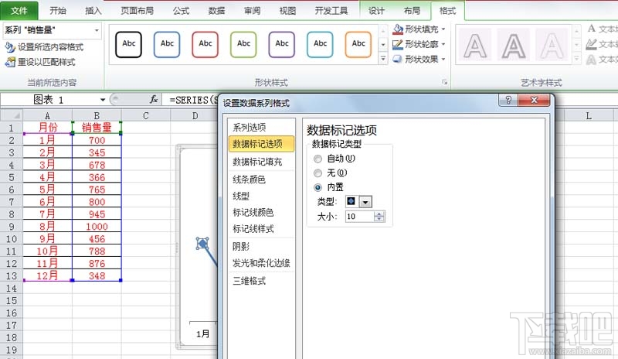Switch to the 数据 ribbon tab
Image resolution: width=618 pixels, height=359 pixels.
tap(216, 11)
